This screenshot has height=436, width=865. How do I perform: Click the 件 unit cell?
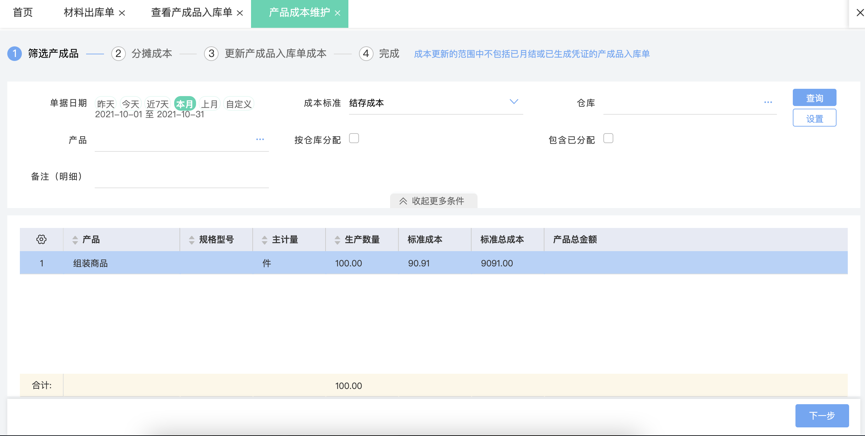[x=267, y=263]
